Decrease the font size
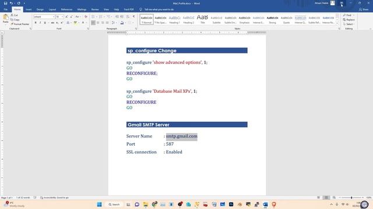Screen dimensions: 373x209 pyautogui.click(x=71, y=17)
